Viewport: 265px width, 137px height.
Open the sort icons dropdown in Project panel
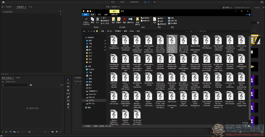pos(30,132)
